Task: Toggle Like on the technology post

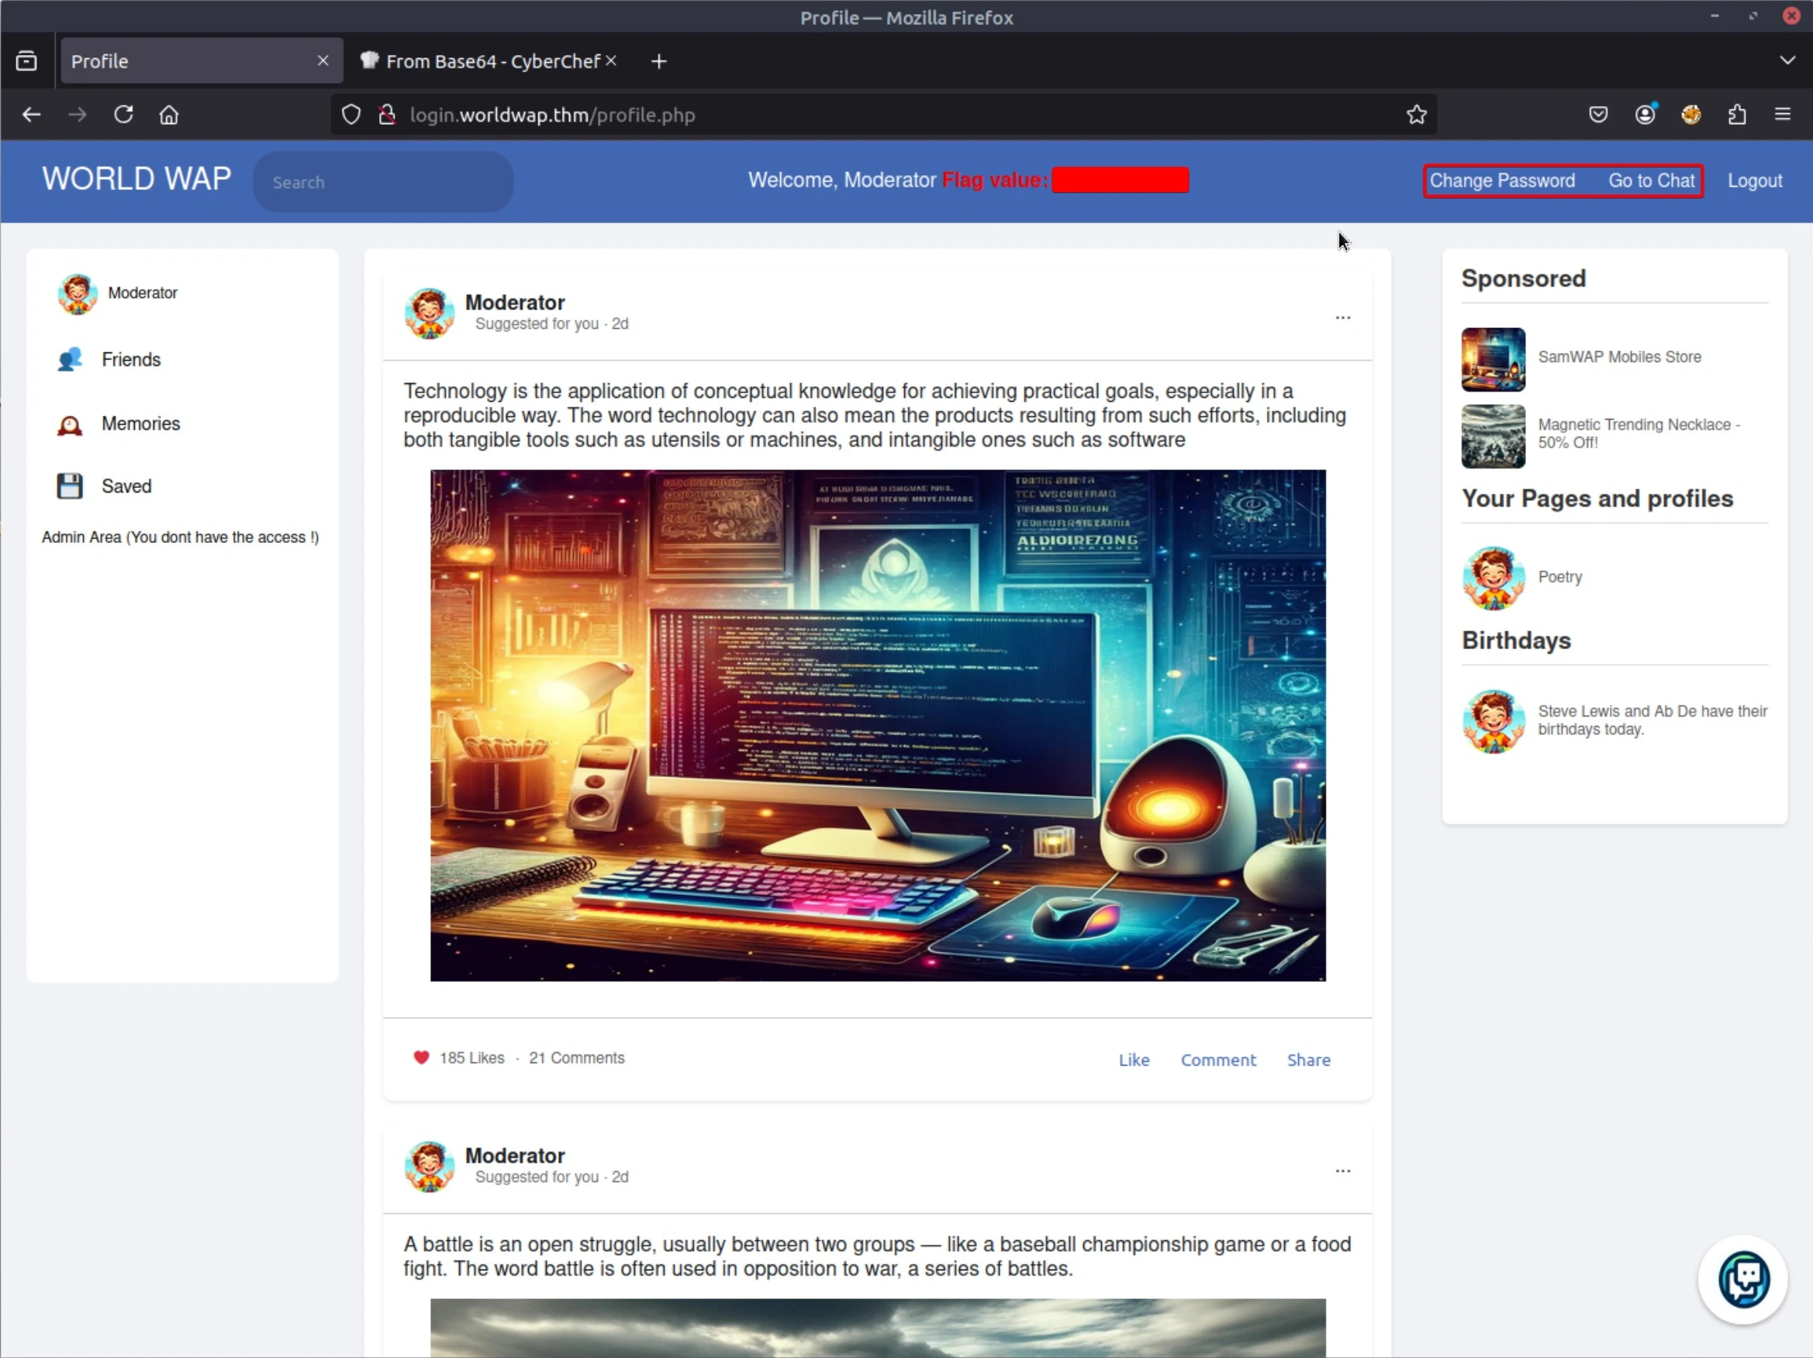Action: click(1134, 1059)
